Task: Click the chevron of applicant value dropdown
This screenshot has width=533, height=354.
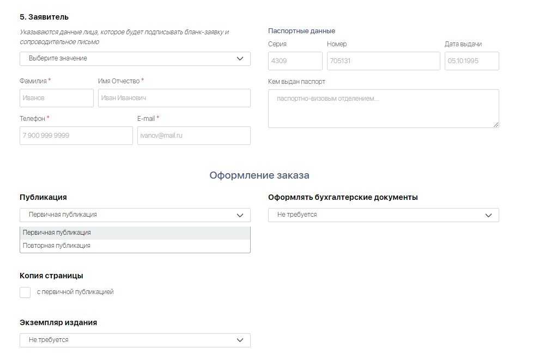Action: (x=240, y=58)
